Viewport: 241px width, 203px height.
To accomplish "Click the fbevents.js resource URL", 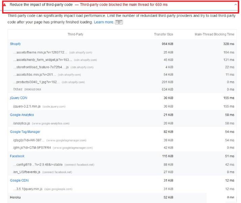I will tap(27, 172).
